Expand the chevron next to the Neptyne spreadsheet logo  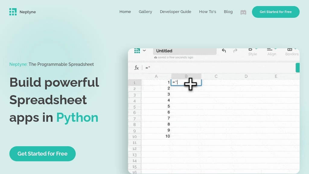144,50
